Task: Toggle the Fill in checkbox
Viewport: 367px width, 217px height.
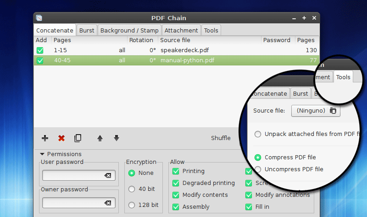Action: pyautogui.click(x=249, y=207)
